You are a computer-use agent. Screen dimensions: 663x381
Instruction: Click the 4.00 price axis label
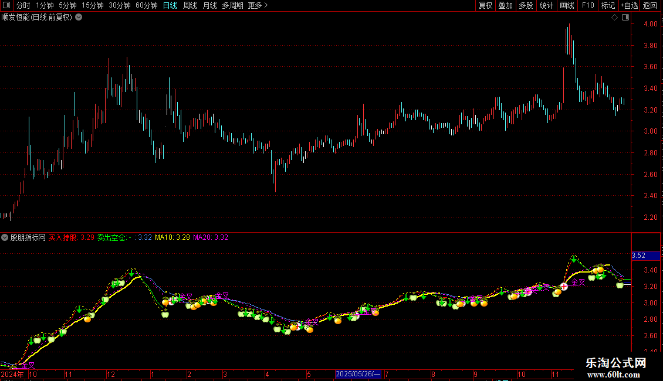coord(650,24)
